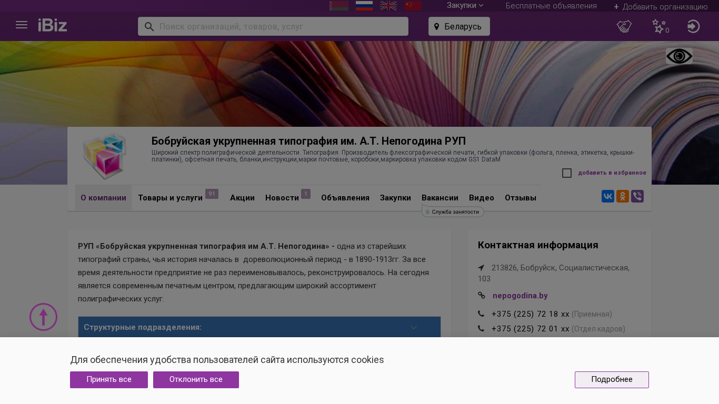719x404 pixels.
Task: Go to the iBiz logo home
Action: coord(53,25)
